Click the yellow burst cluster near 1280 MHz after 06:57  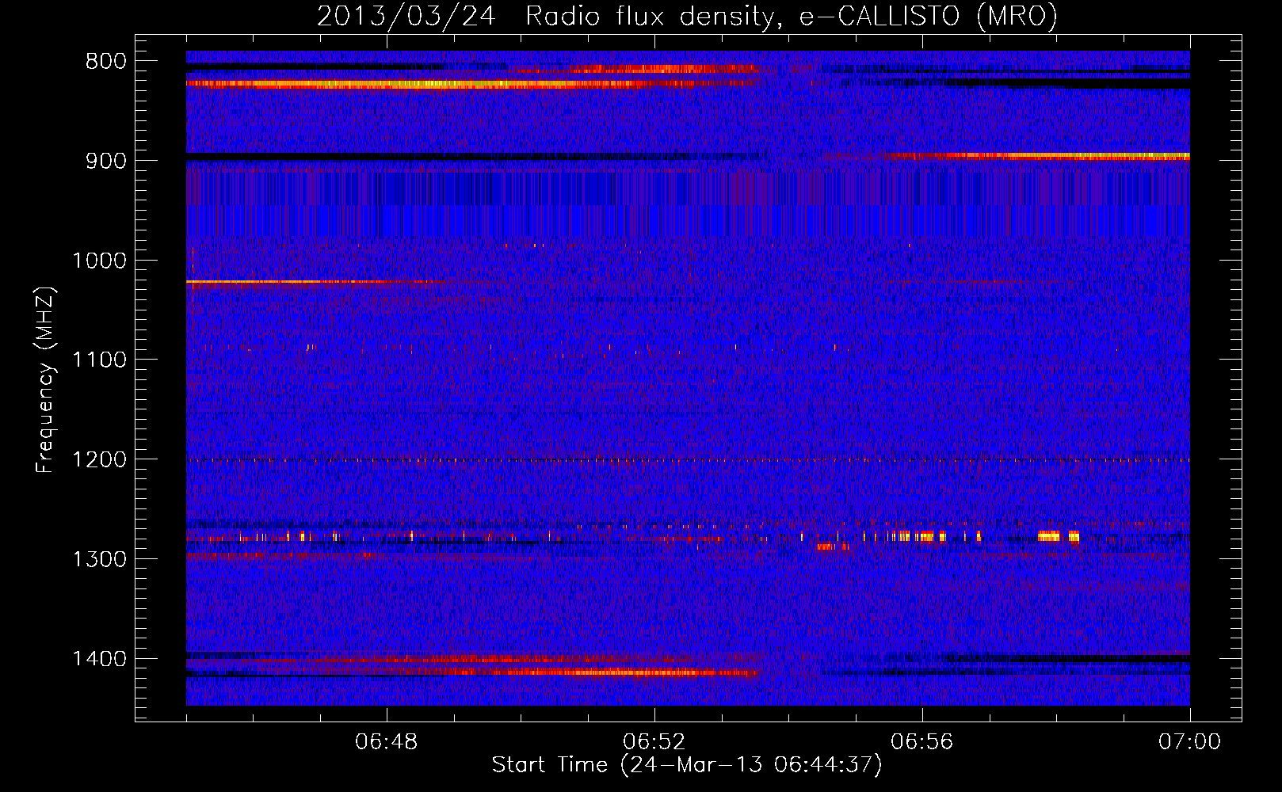click(1059, 536)
